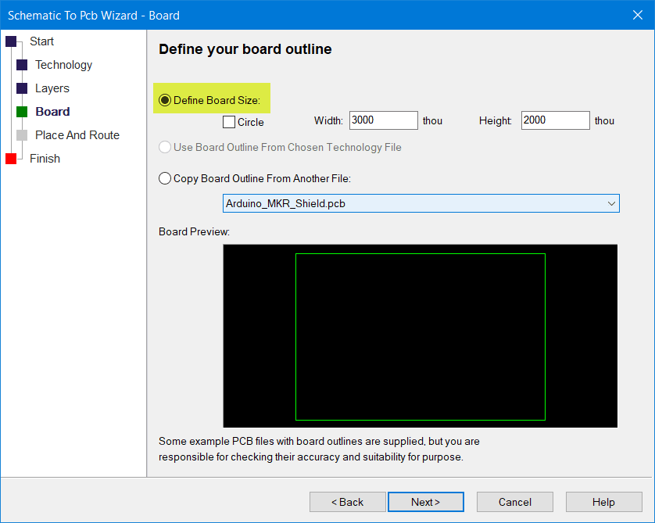Select the Board step in sidebar

tap(52, 112)
